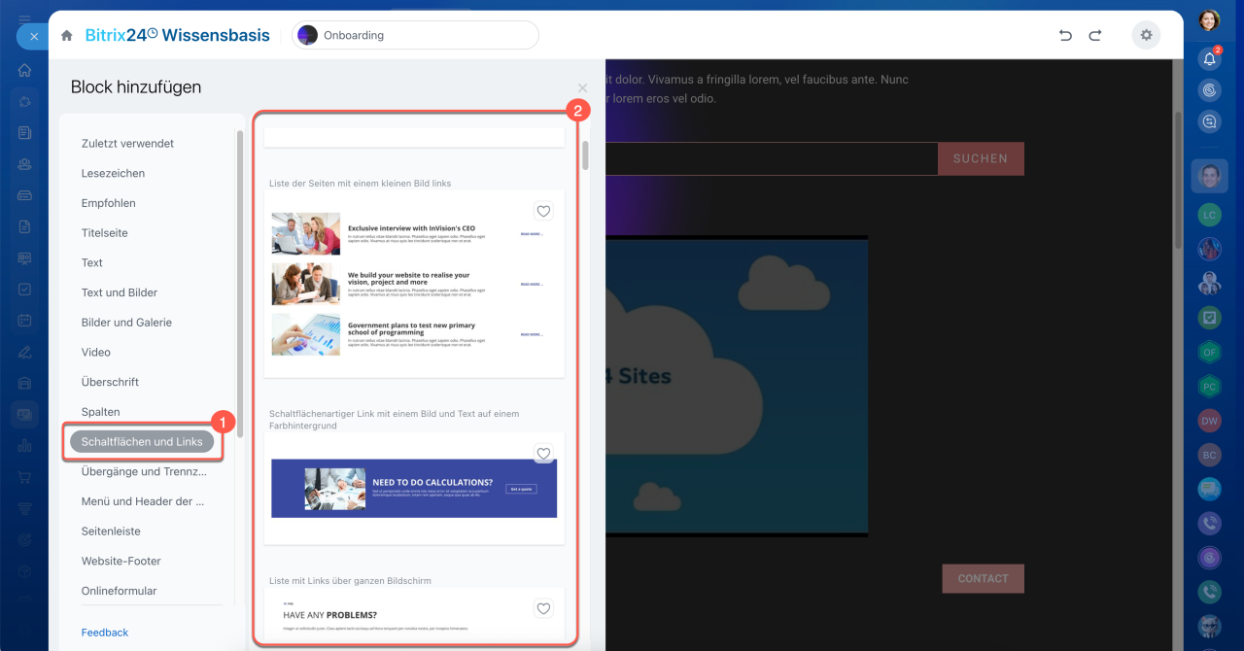The height and width of the screenshot is (651, 1244).
Task: Click the redo arrow icon
Action: 1095,36
